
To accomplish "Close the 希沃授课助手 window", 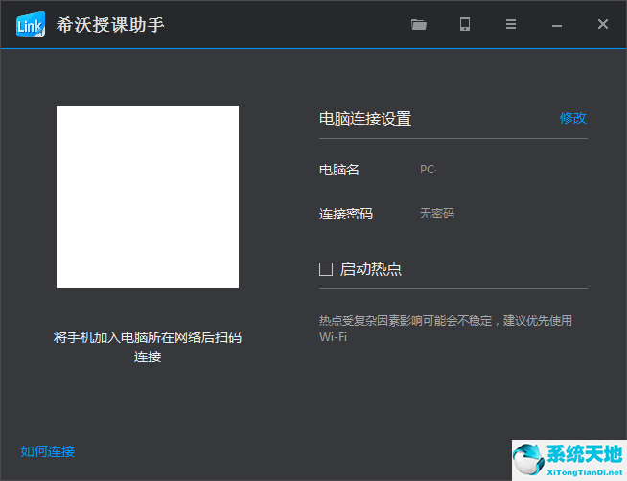I will pyautogui.click(x=603, y=24).
